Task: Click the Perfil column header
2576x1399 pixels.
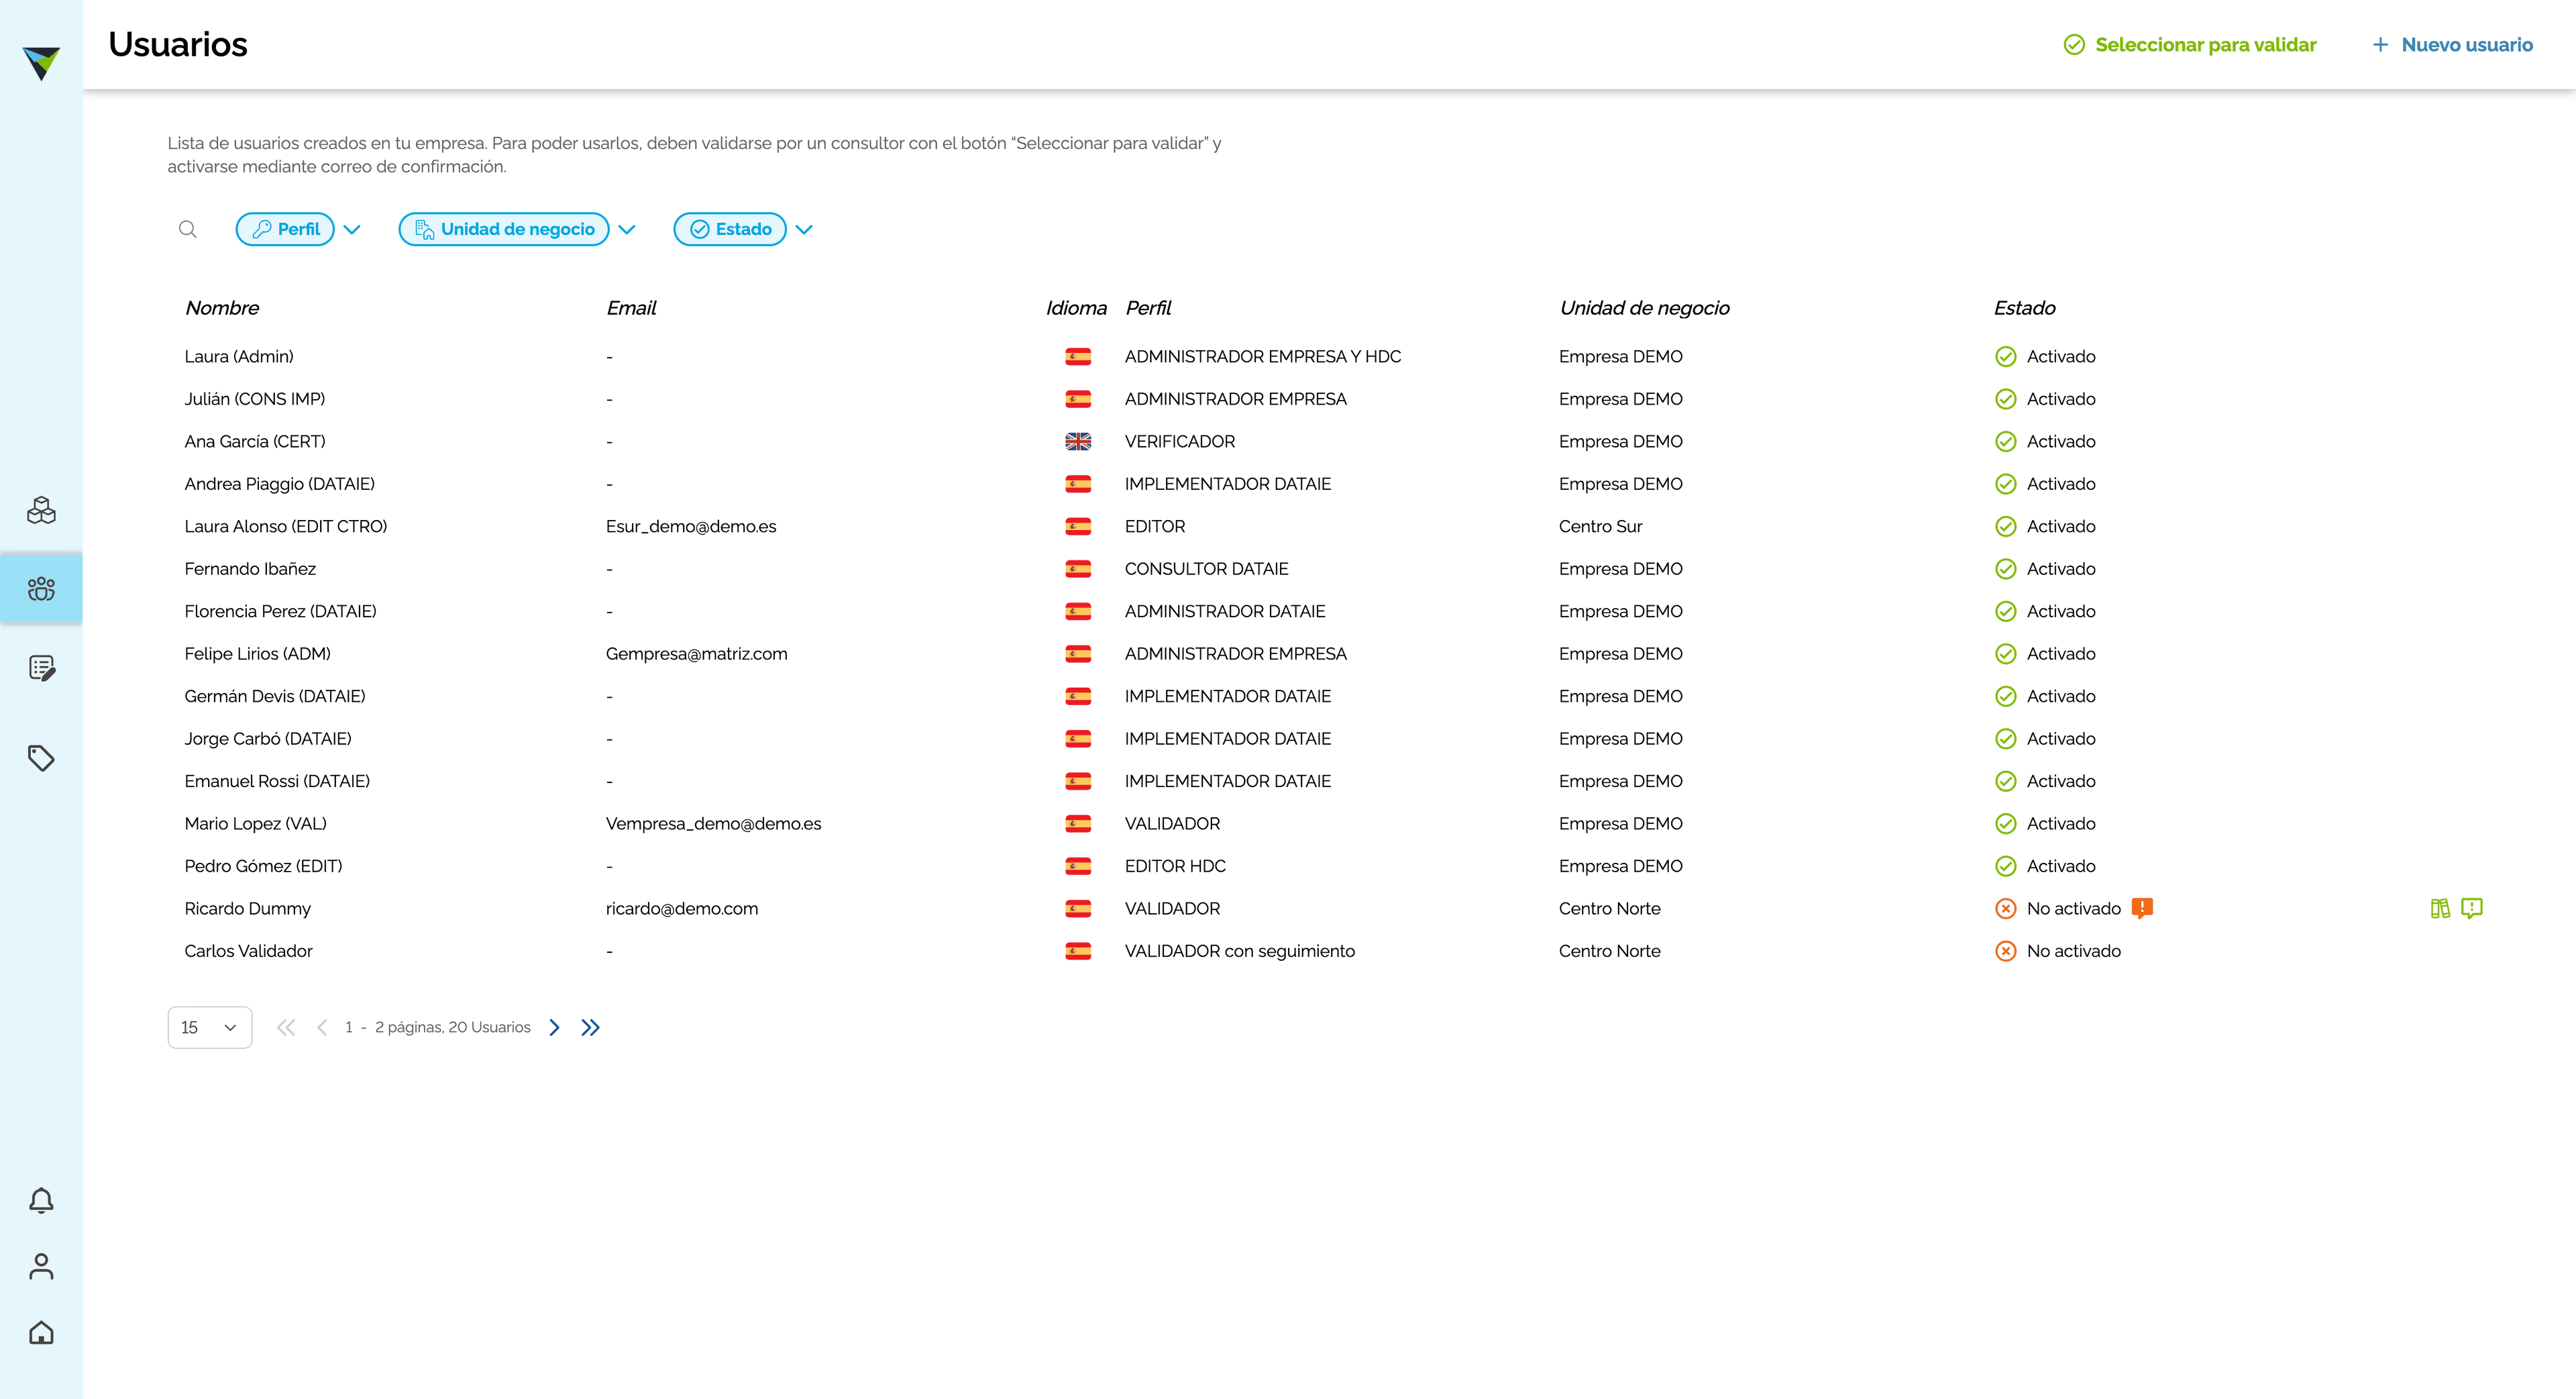Action: (1148, 308)
